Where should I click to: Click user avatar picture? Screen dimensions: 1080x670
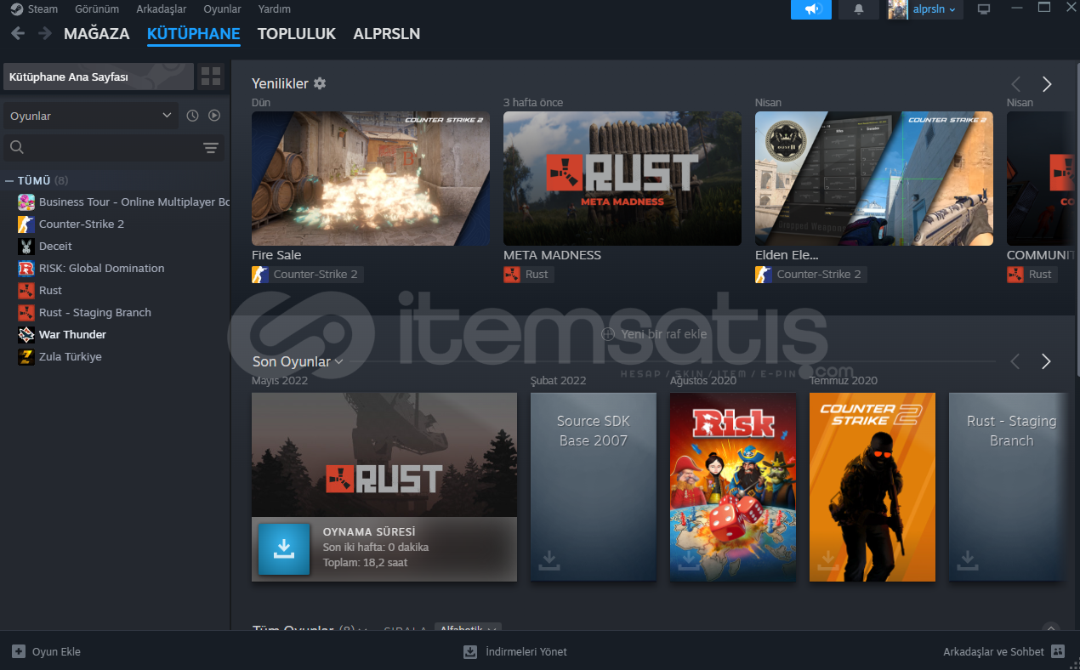897,9
